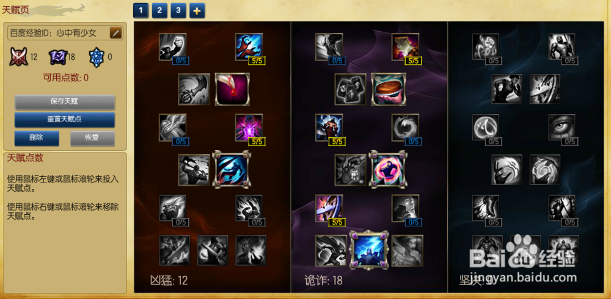Click the grey fist talent at Ferocity top-left

click(x=173, y=47)
